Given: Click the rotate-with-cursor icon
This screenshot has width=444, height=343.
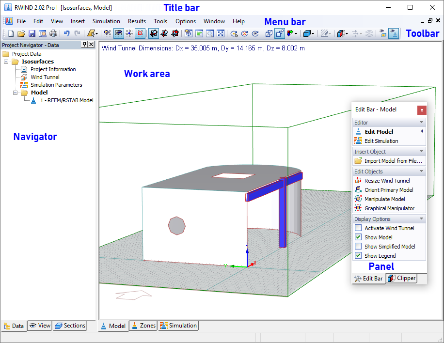Looking at the screenshot, I should (234, 33).
